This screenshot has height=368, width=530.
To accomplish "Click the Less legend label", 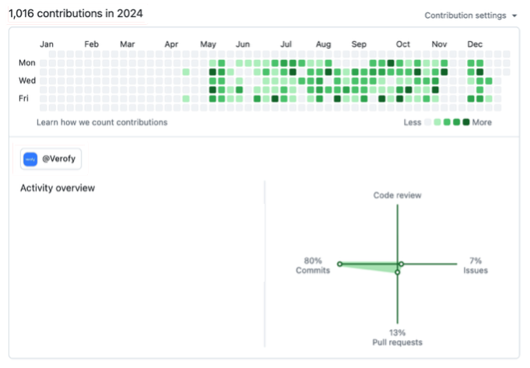I will 412,122.
